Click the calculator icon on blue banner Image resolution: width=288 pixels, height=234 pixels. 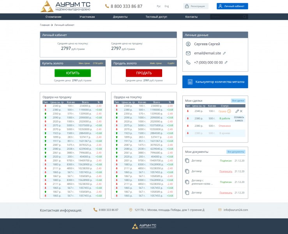click(x=190, y=82)
